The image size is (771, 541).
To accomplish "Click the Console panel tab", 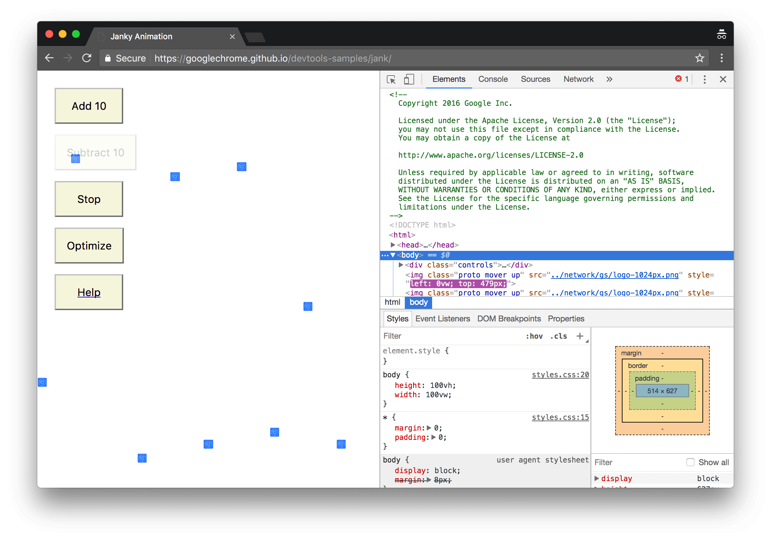I will click(x=493, y=79).
